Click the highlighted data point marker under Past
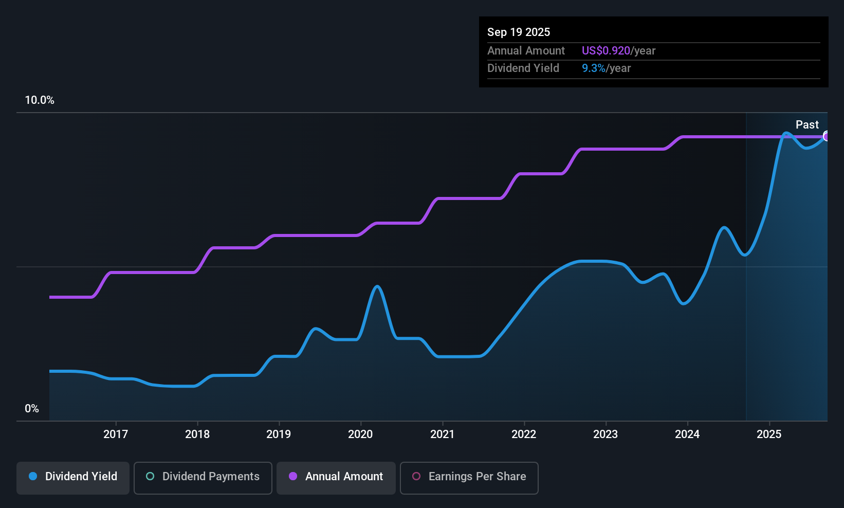This screenshot has width=844, height=508. click(827, 136)
